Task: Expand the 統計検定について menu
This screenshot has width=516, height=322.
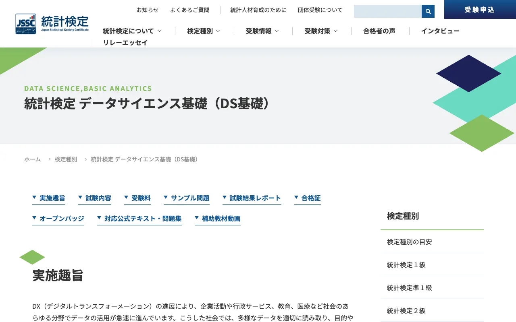Action: [132, 31]
